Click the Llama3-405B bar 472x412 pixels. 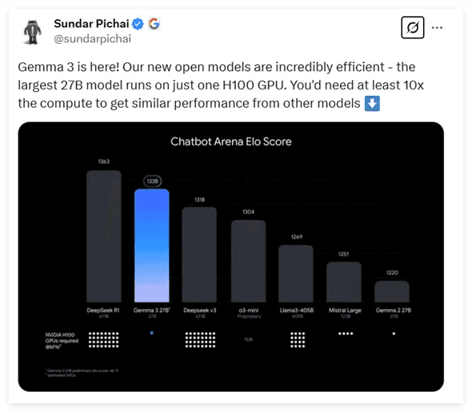(296, 273)
